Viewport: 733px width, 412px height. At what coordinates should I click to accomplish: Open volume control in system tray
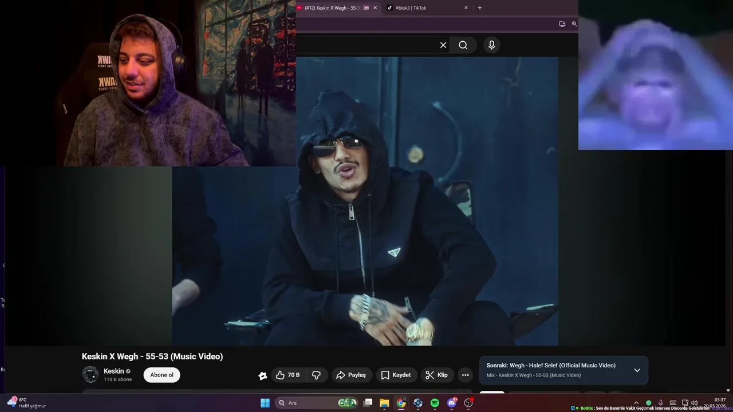click(x=695, y=403)
